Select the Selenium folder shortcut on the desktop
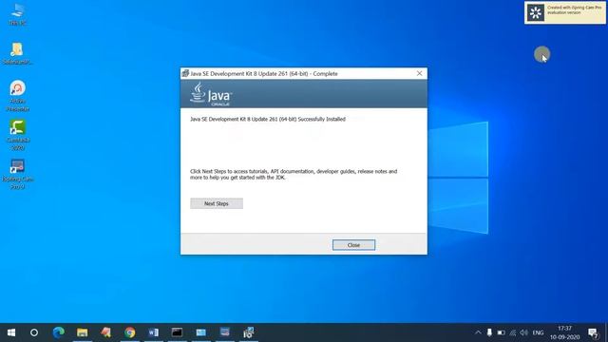 click(17, 53)
